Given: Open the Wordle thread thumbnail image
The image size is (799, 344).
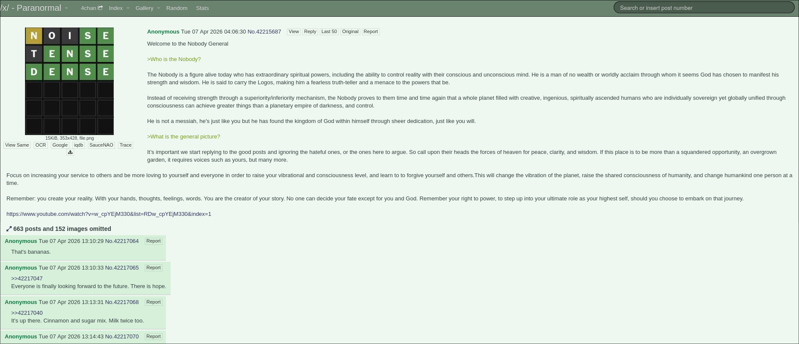Looking at the screenshot, I should (69, 81).
